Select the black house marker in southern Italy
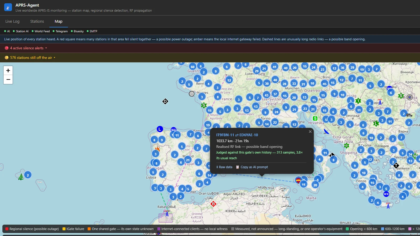 [x=332, y=155]
